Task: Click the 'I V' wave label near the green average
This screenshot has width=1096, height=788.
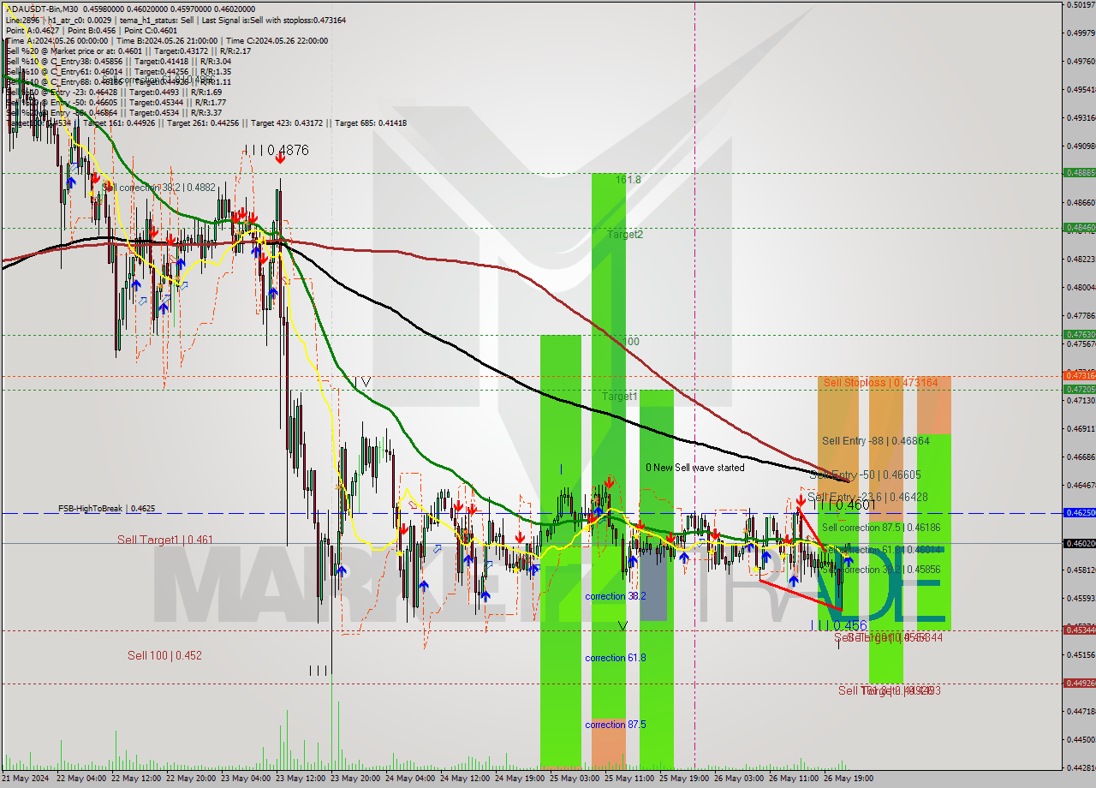Action: (x=362, y=382)
